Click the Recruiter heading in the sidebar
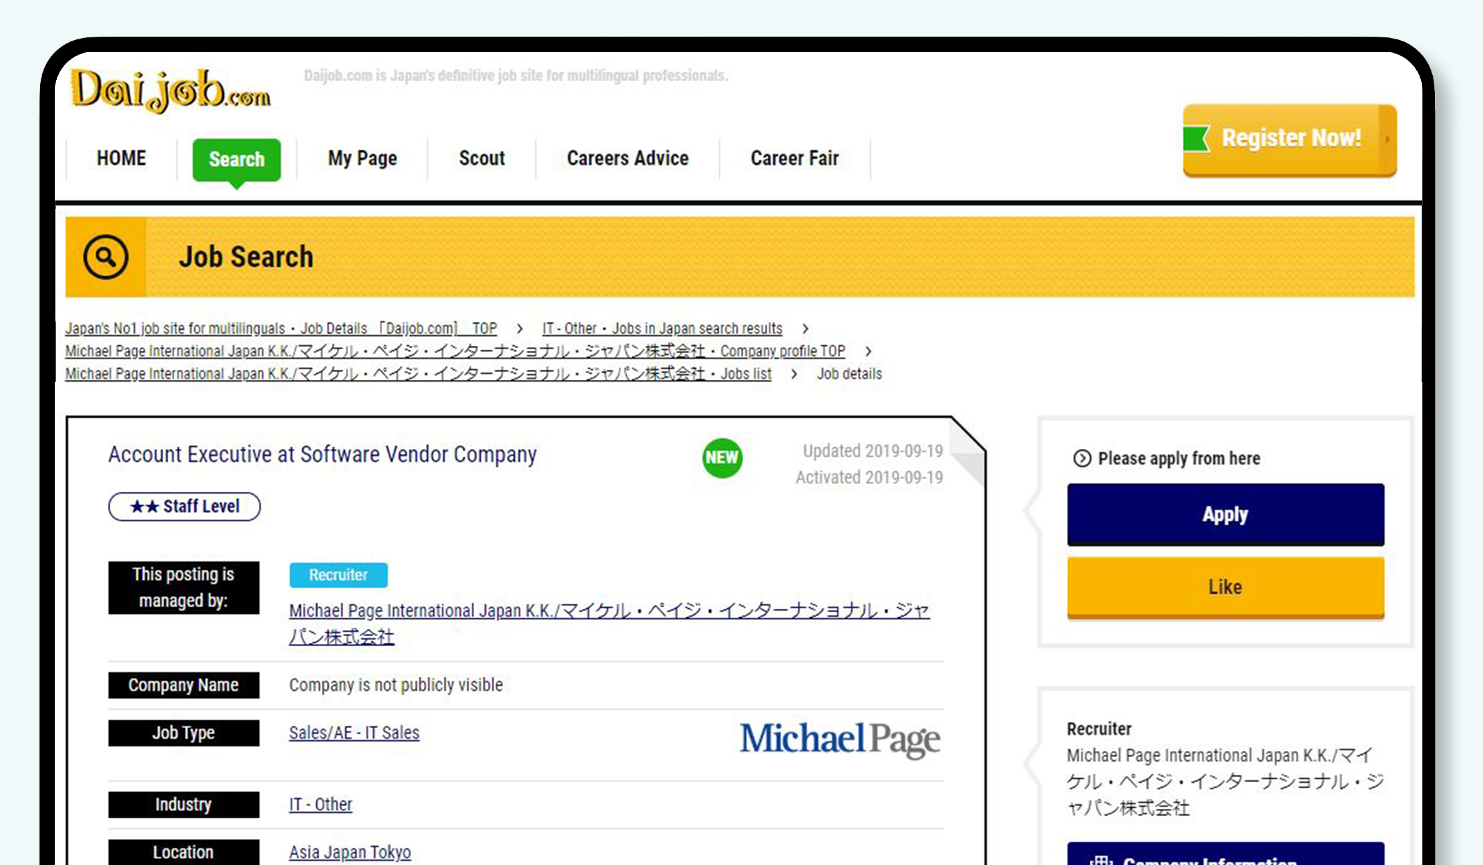This screenshot has height=865, width=1483. [x=1099, y=729]
